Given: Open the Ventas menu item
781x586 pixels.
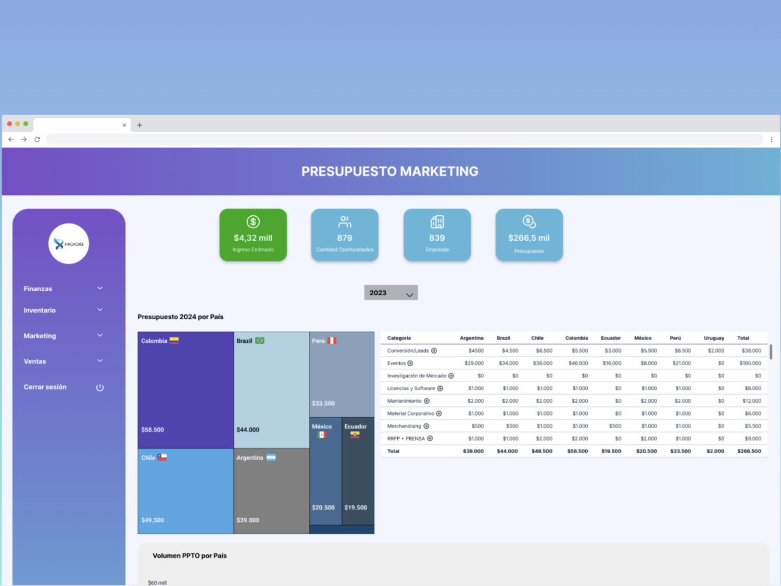Looking at the screenshot, I should pos(35,361).
